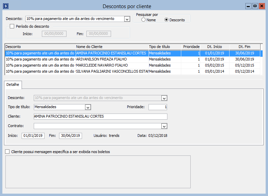Select the Desconto search radio button
The image size is (268, 196).
point(166,20)
